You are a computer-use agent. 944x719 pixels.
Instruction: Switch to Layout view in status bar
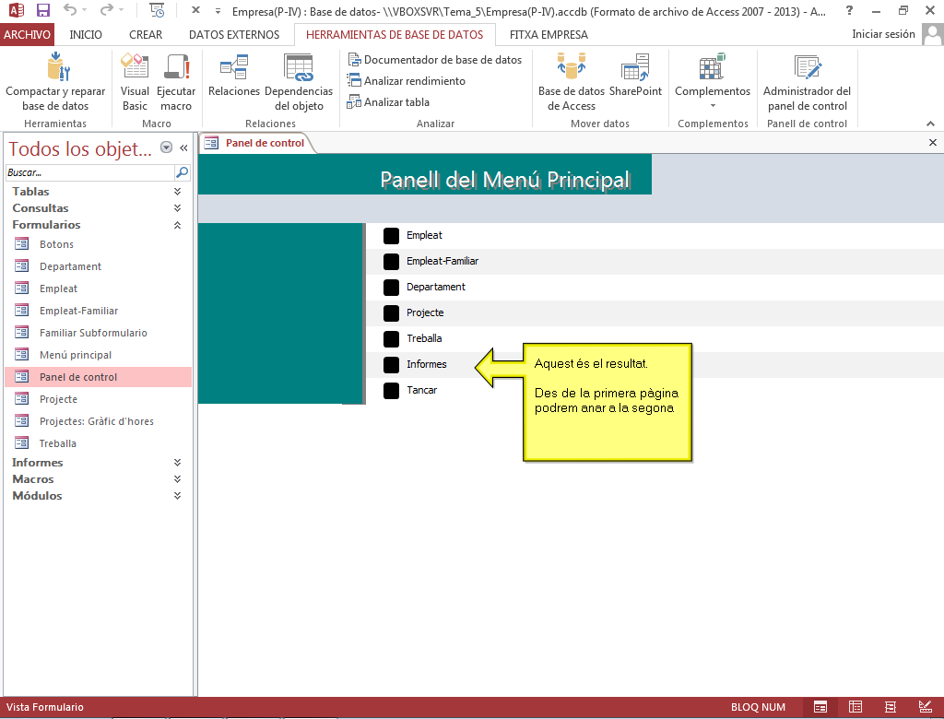point(891,707)
